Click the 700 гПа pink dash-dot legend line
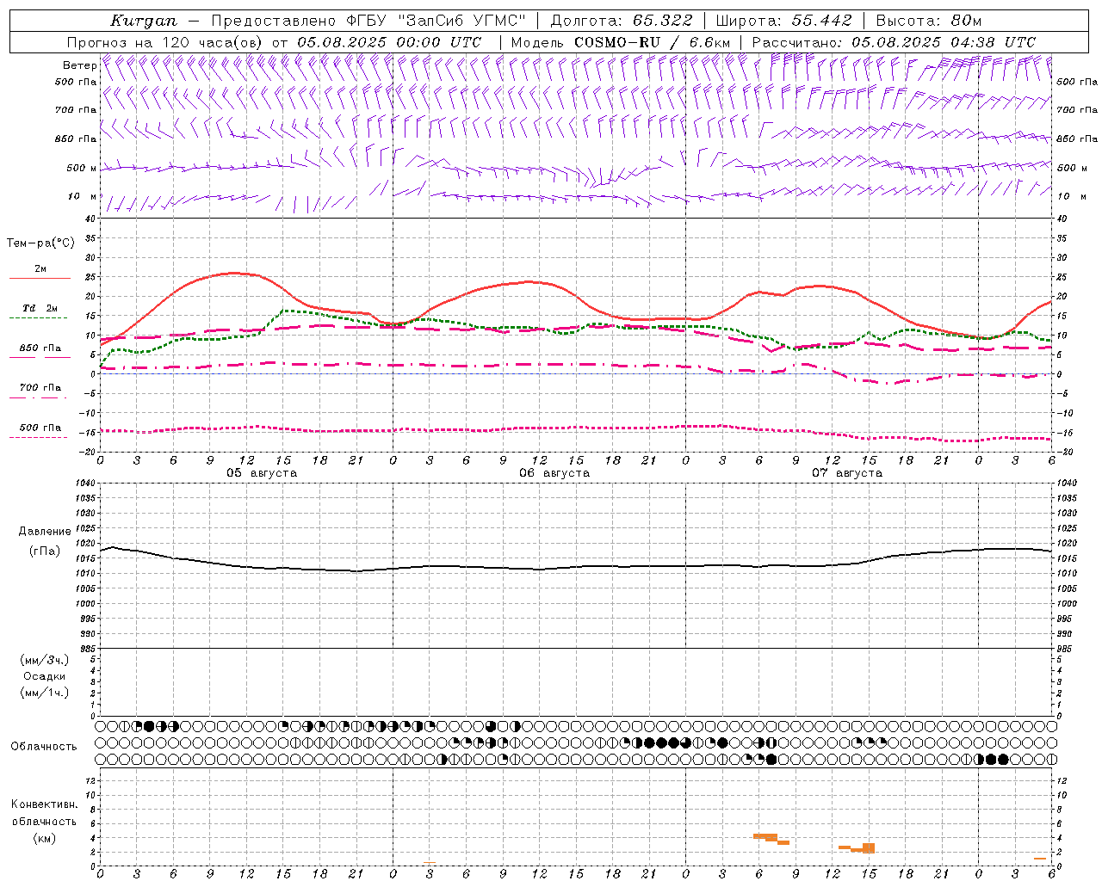This screenshot has width=1102, height=881. click(x=37, y=398)
